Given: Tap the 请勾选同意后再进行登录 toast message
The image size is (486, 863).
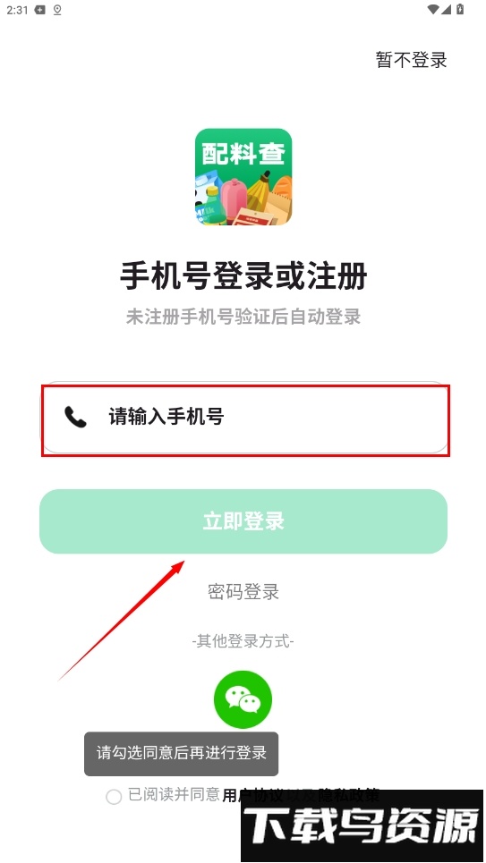Looking at the screenshot, I should click(x=182, y=754).
